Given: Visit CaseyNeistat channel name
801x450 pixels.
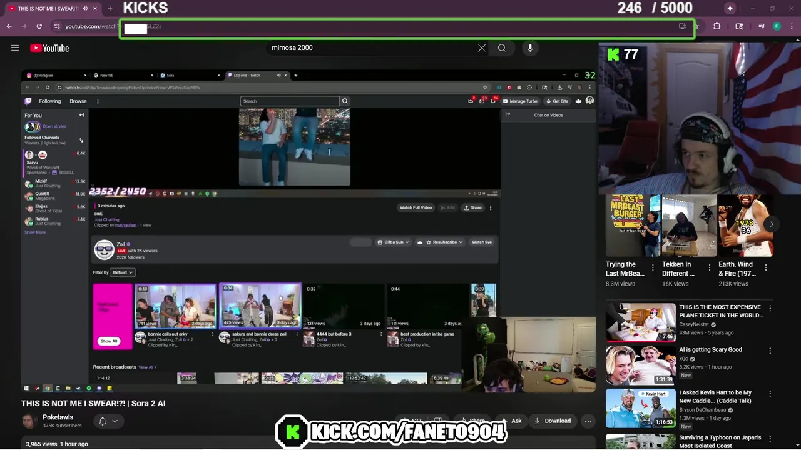Looking at the screenshot, I should pyautogui.click(x=695, y=325).
